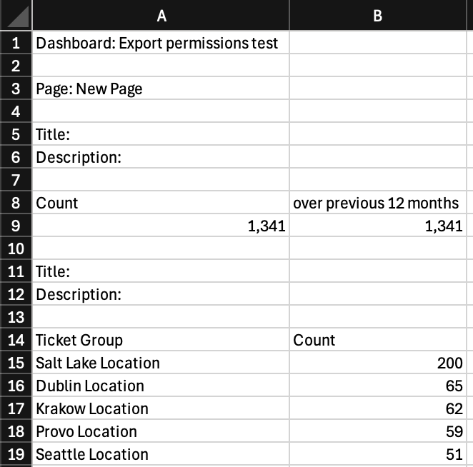Image resolution: width=473 pixels, height=467 pixels.
Task: Click "Title:" cell in row 5
Action: point(161,134)
